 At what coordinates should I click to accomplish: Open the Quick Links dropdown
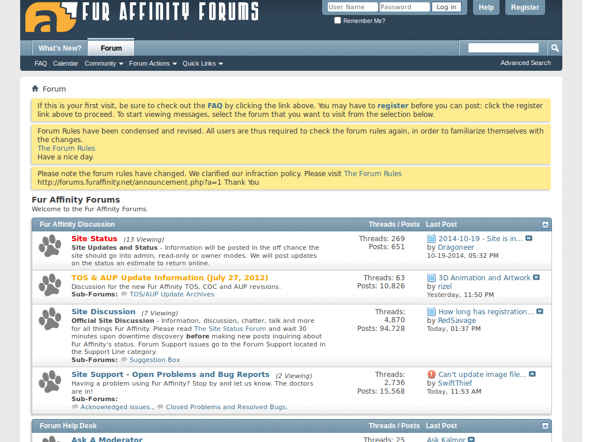203,63
